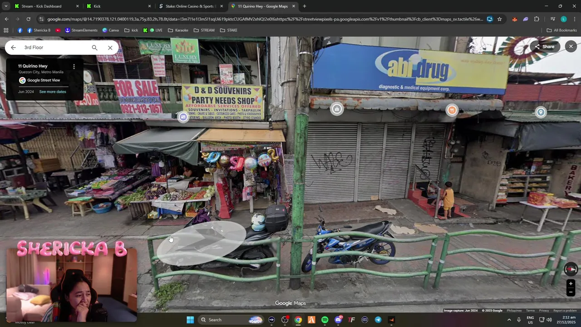Click the shopping bag pin below abi drug sign

[x=336, y=109]
